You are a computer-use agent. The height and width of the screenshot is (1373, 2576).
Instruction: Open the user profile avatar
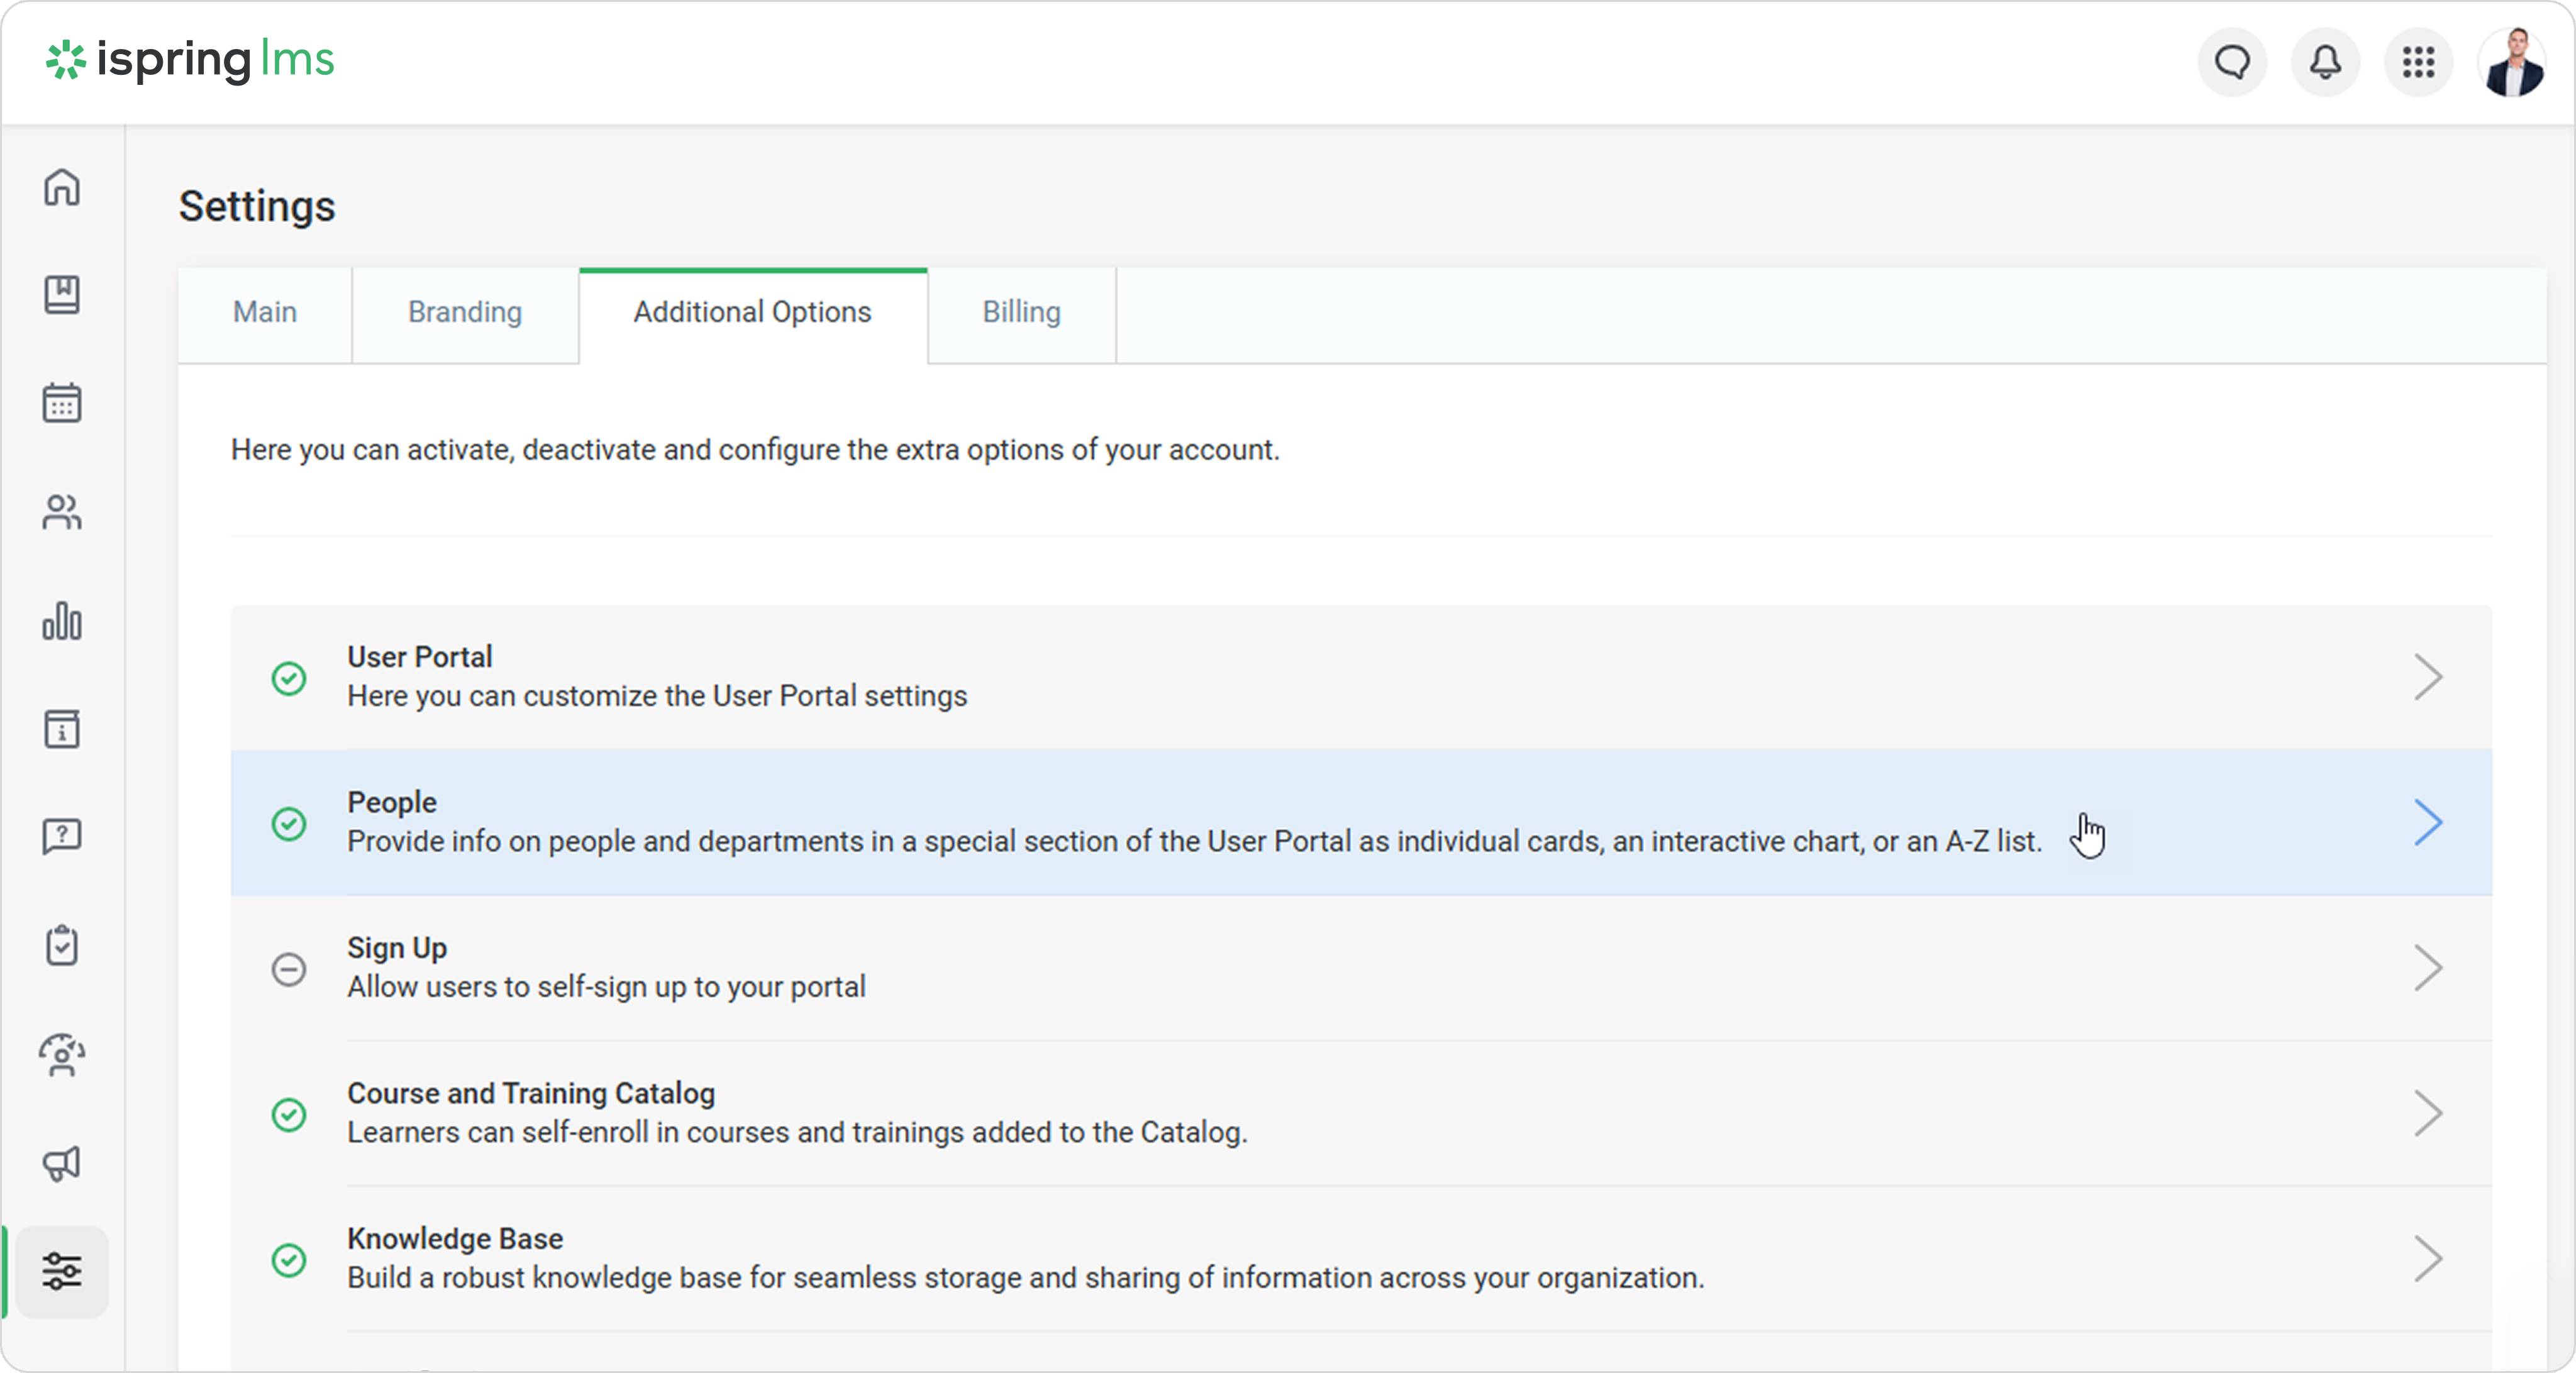(2512, 63)
